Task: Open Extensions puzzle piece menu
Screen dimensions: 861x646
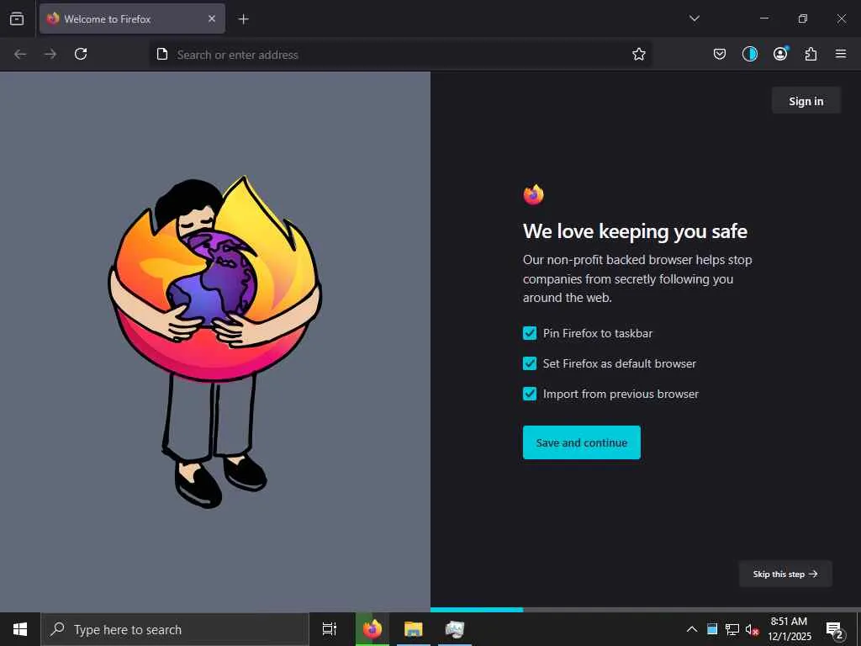Action: [811, 54]
